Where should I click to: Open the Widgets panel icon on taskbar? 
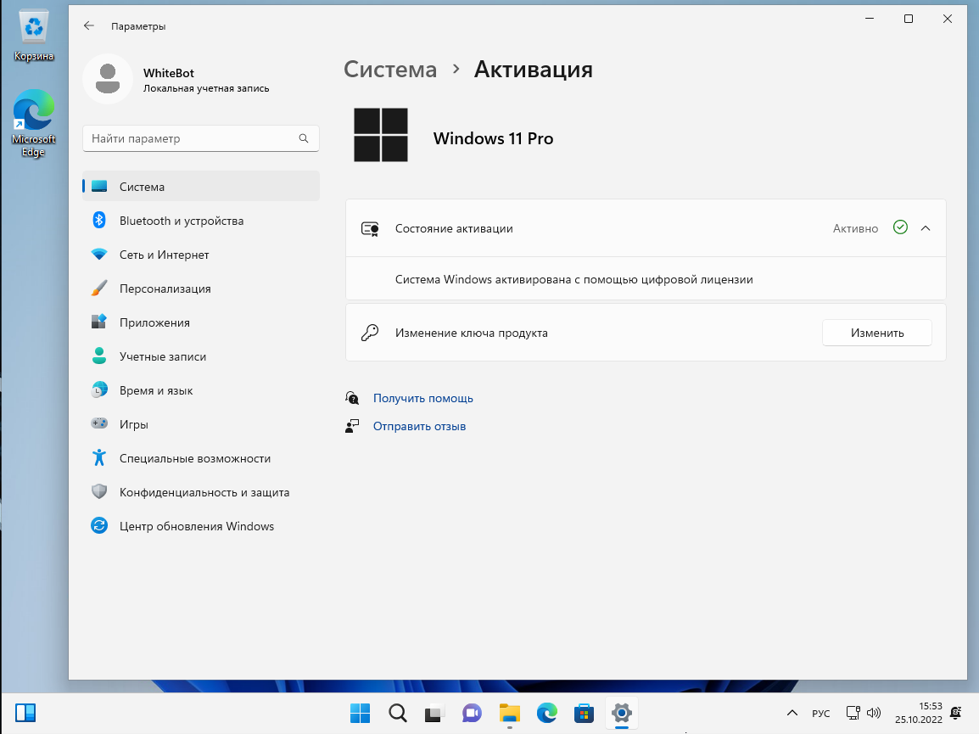pyautogui.click(x=25, y=713)
